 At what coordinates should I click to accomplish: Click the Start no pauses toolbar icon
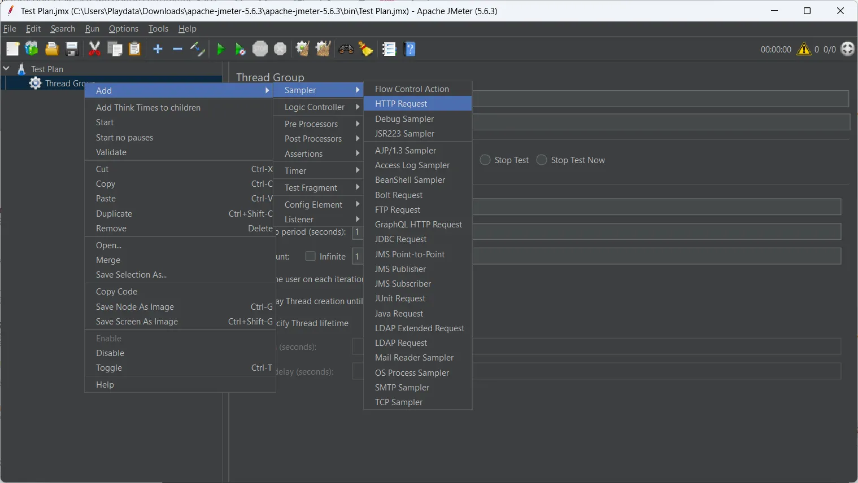click(x=240, y=49)
